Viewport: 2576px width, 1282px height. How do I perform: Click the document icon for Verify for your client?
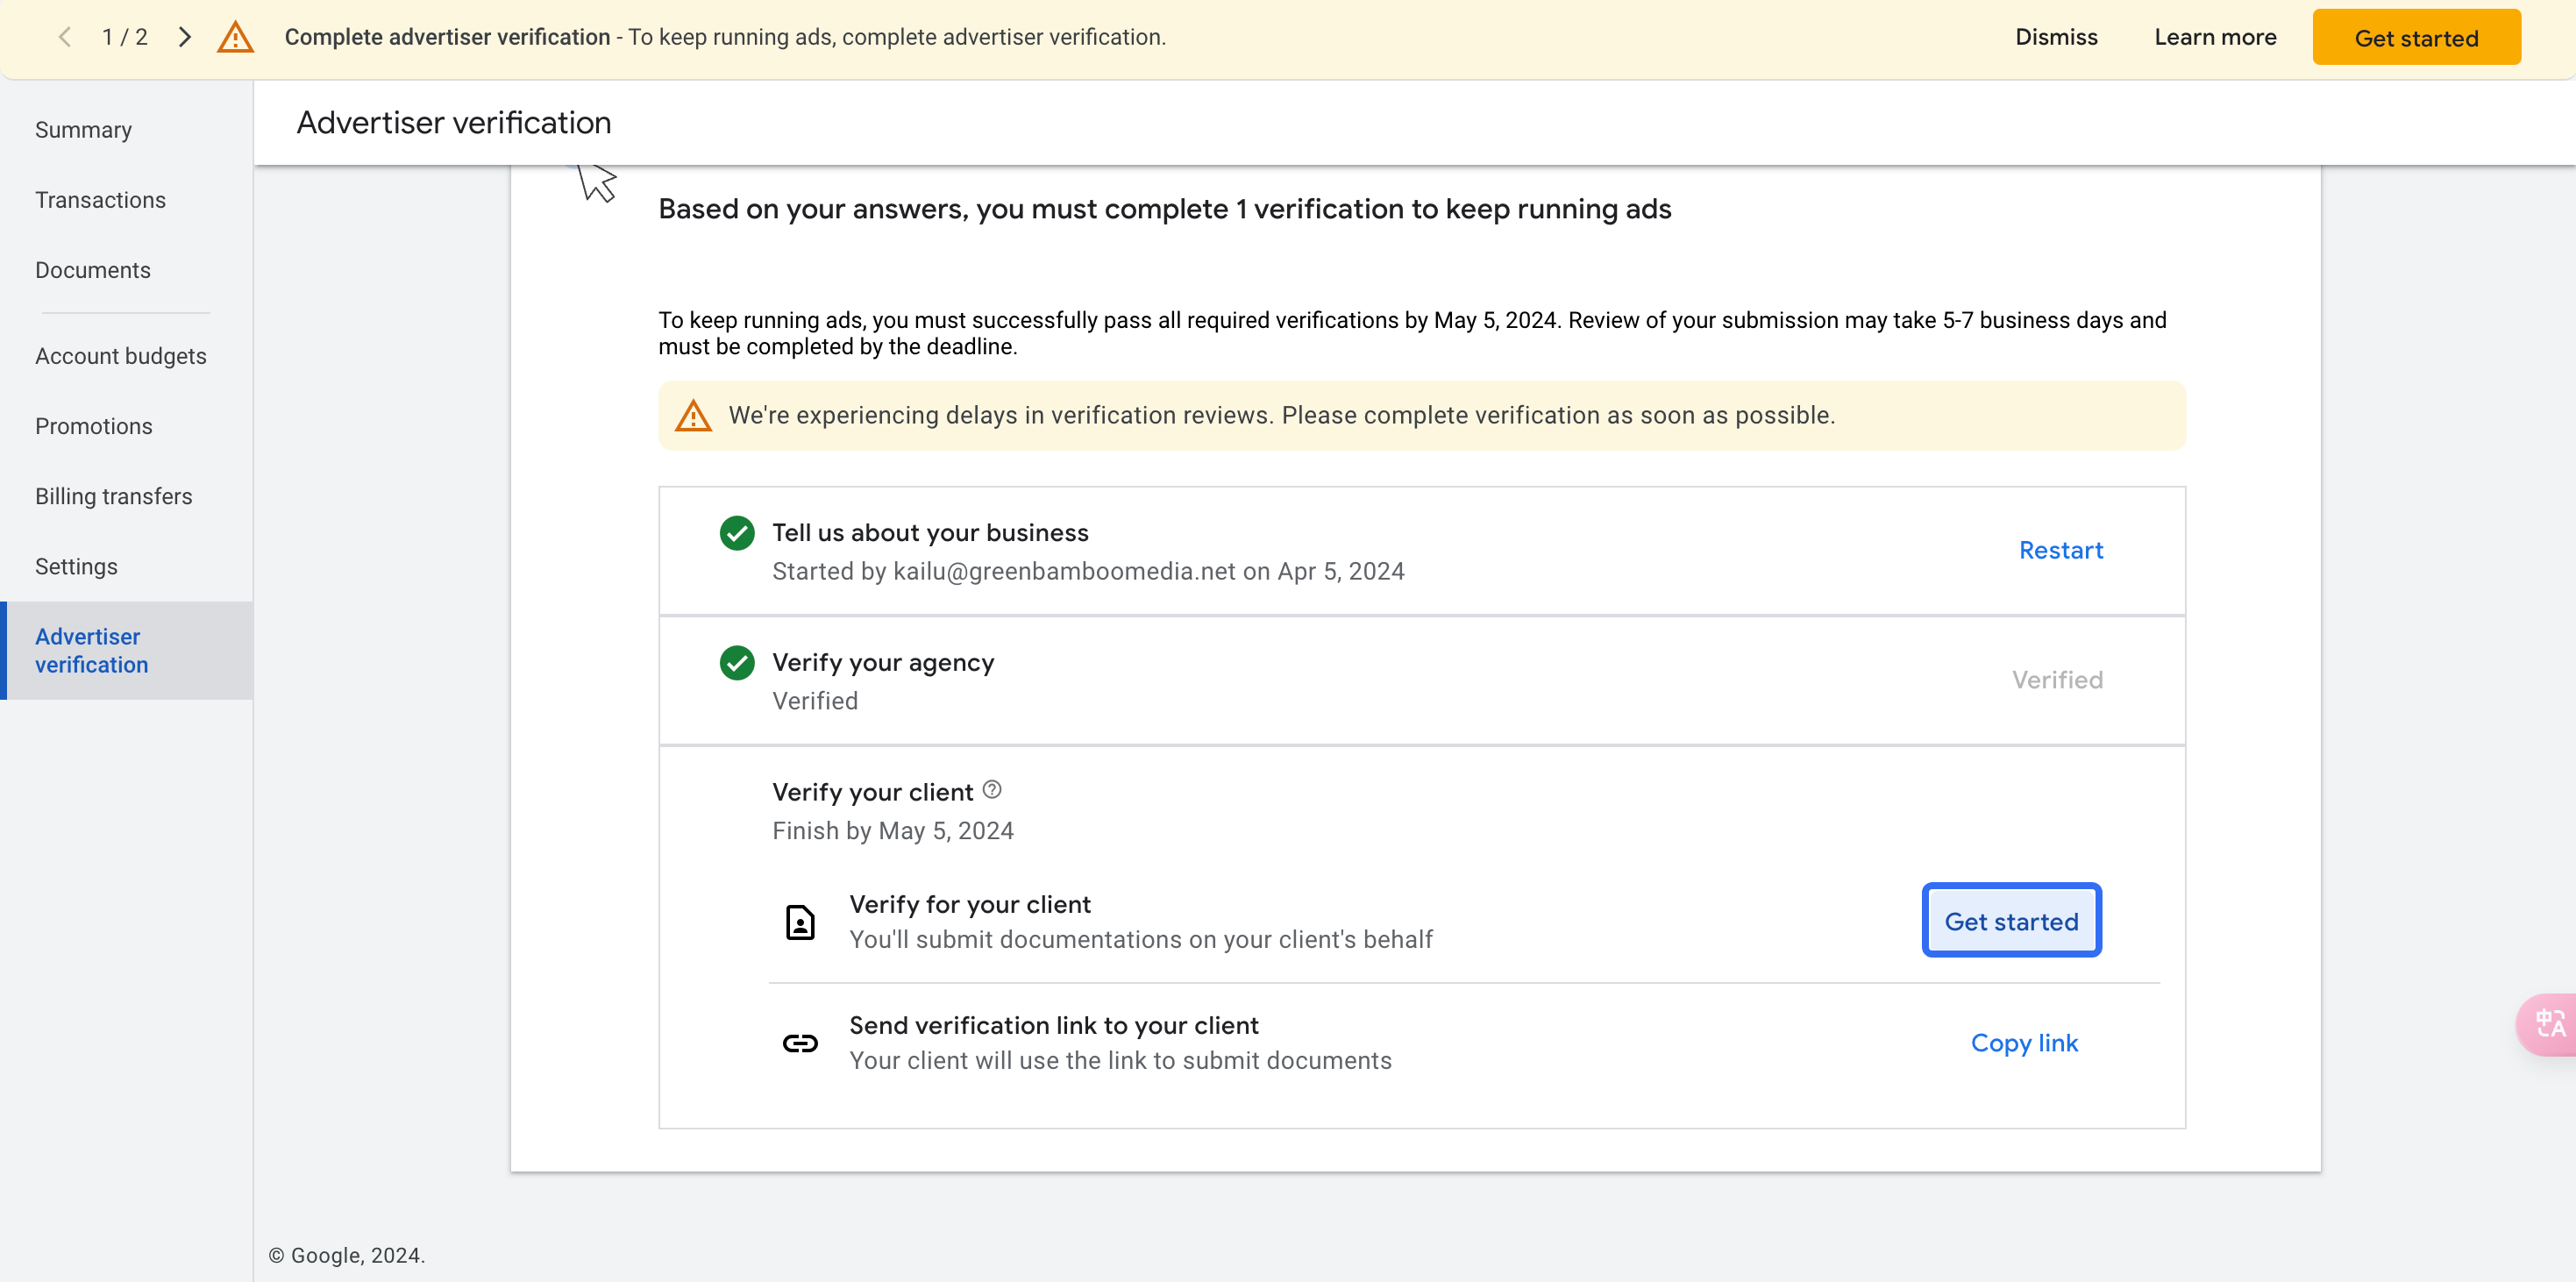pos(800,922)
